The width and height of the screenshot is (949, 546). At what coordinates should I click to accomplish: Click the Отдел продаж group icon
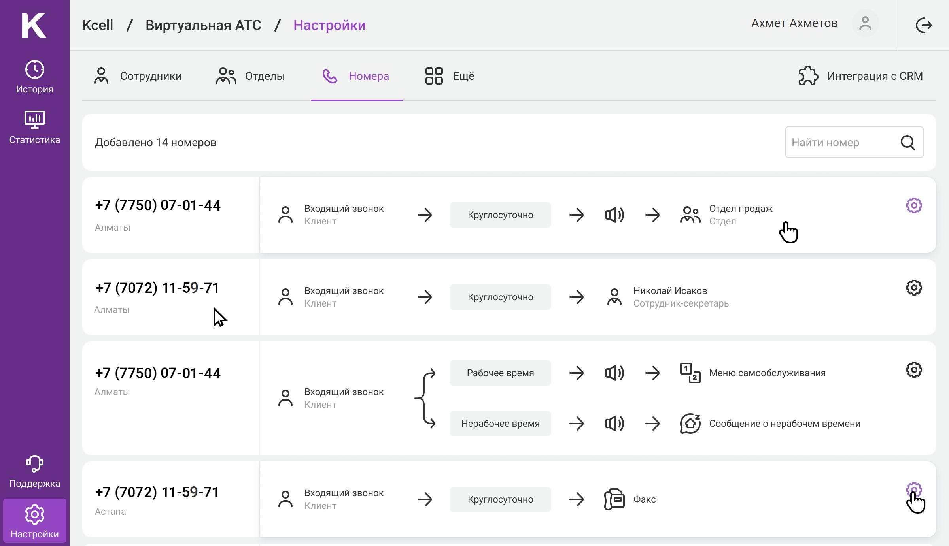pos(690,215)
